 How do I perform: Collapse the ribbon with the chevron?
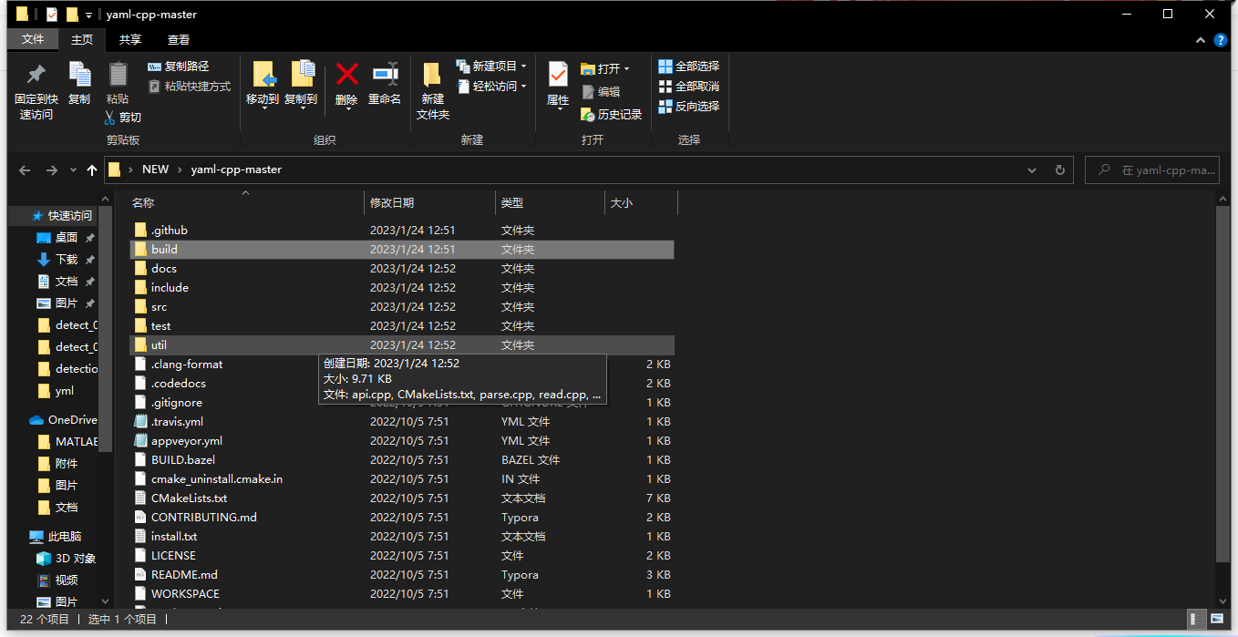click(x=1201, y=40)
